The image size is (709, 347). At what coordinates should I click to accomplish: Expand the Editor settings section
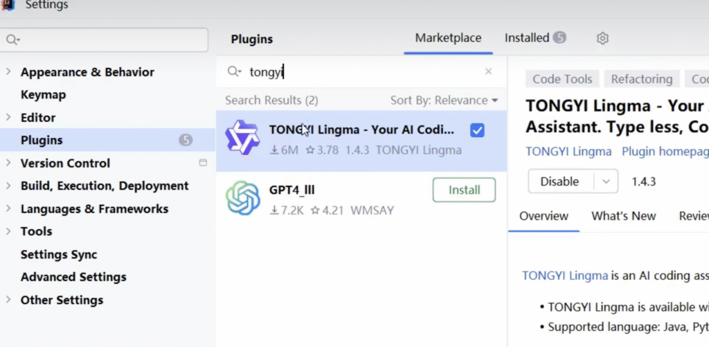(x=8, y=118)
